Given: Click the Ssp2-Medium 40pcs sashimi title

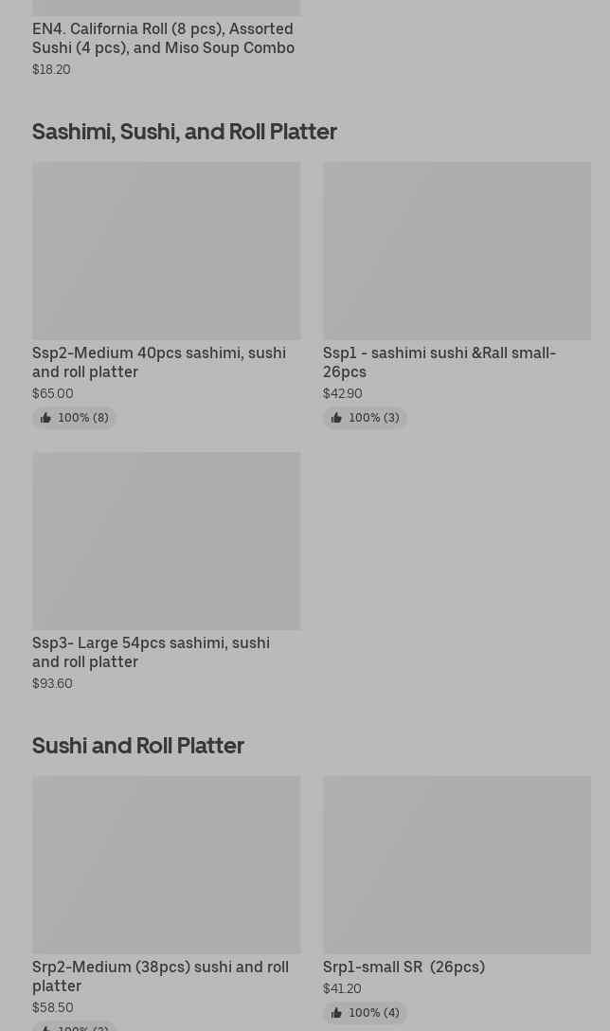Looking at the screenshot, I should (x=159, y=362).
